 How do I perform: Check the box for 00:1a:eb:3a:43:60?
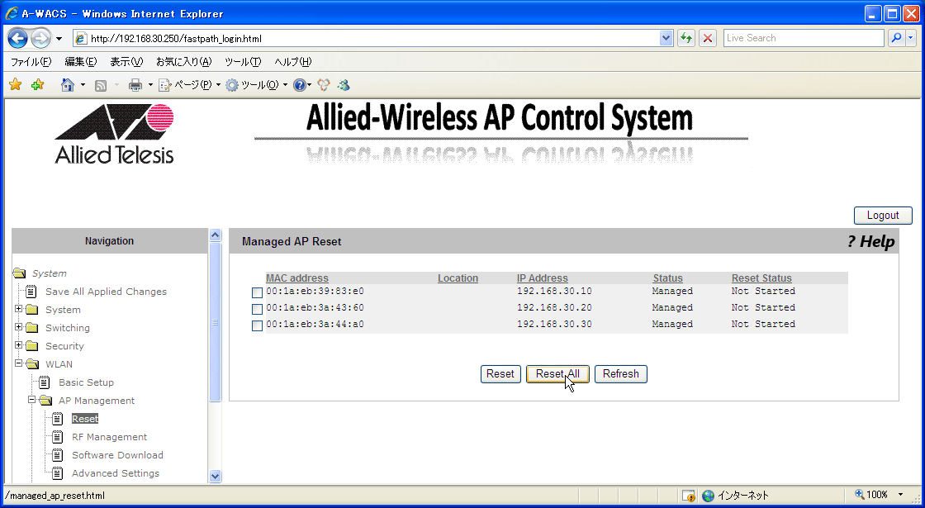[257, 309]
